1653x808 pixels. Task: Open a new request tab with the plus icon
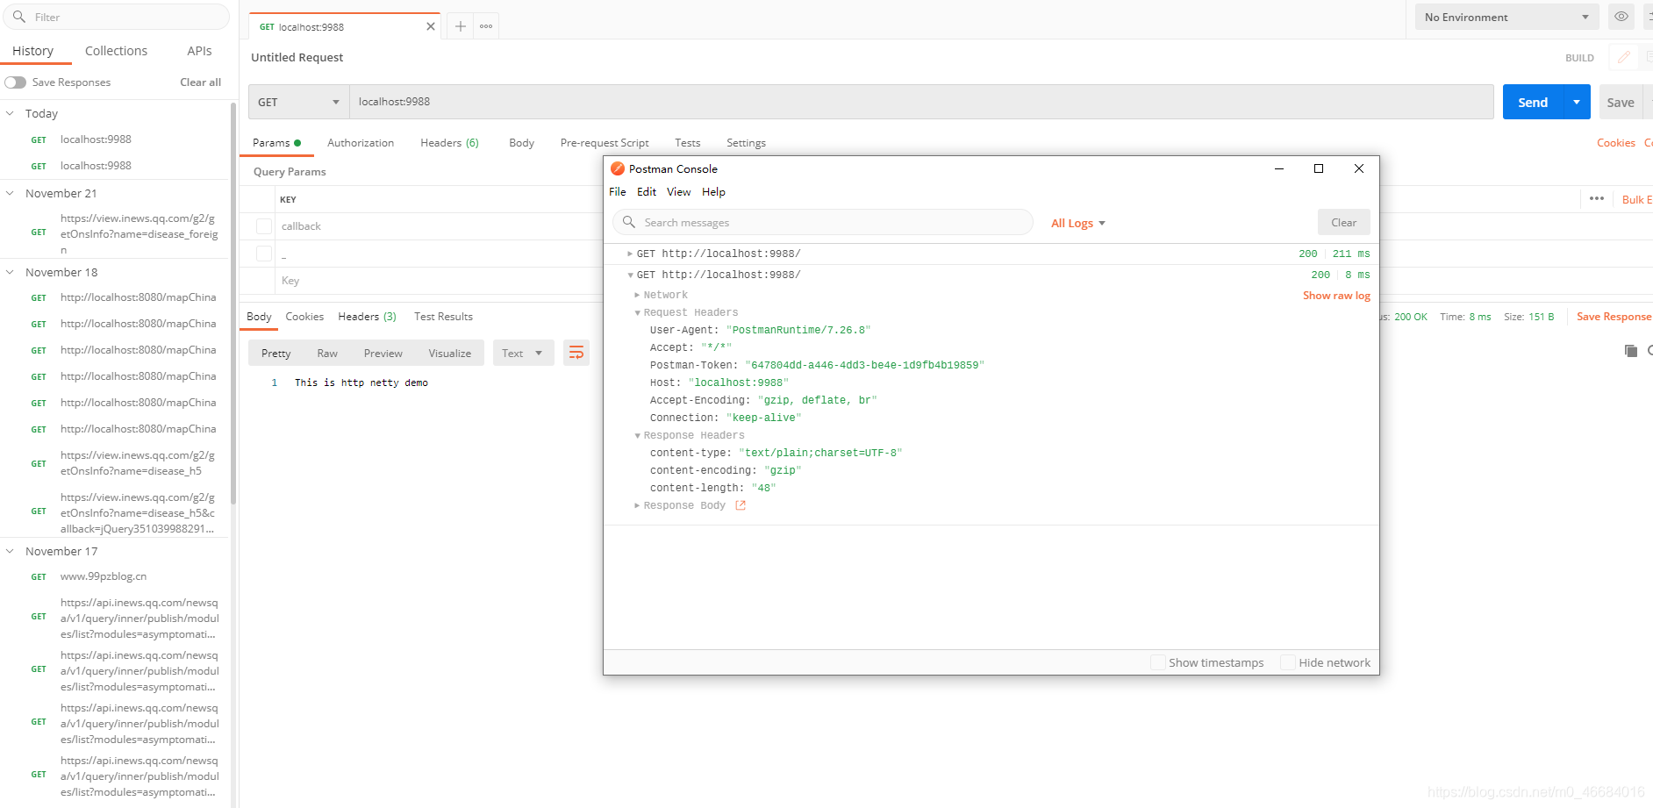(460, 26)
